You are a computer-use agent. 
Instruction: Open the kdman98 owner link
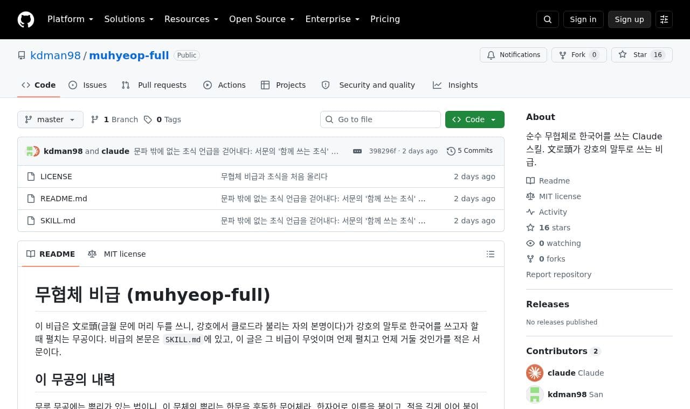point(56,55)
